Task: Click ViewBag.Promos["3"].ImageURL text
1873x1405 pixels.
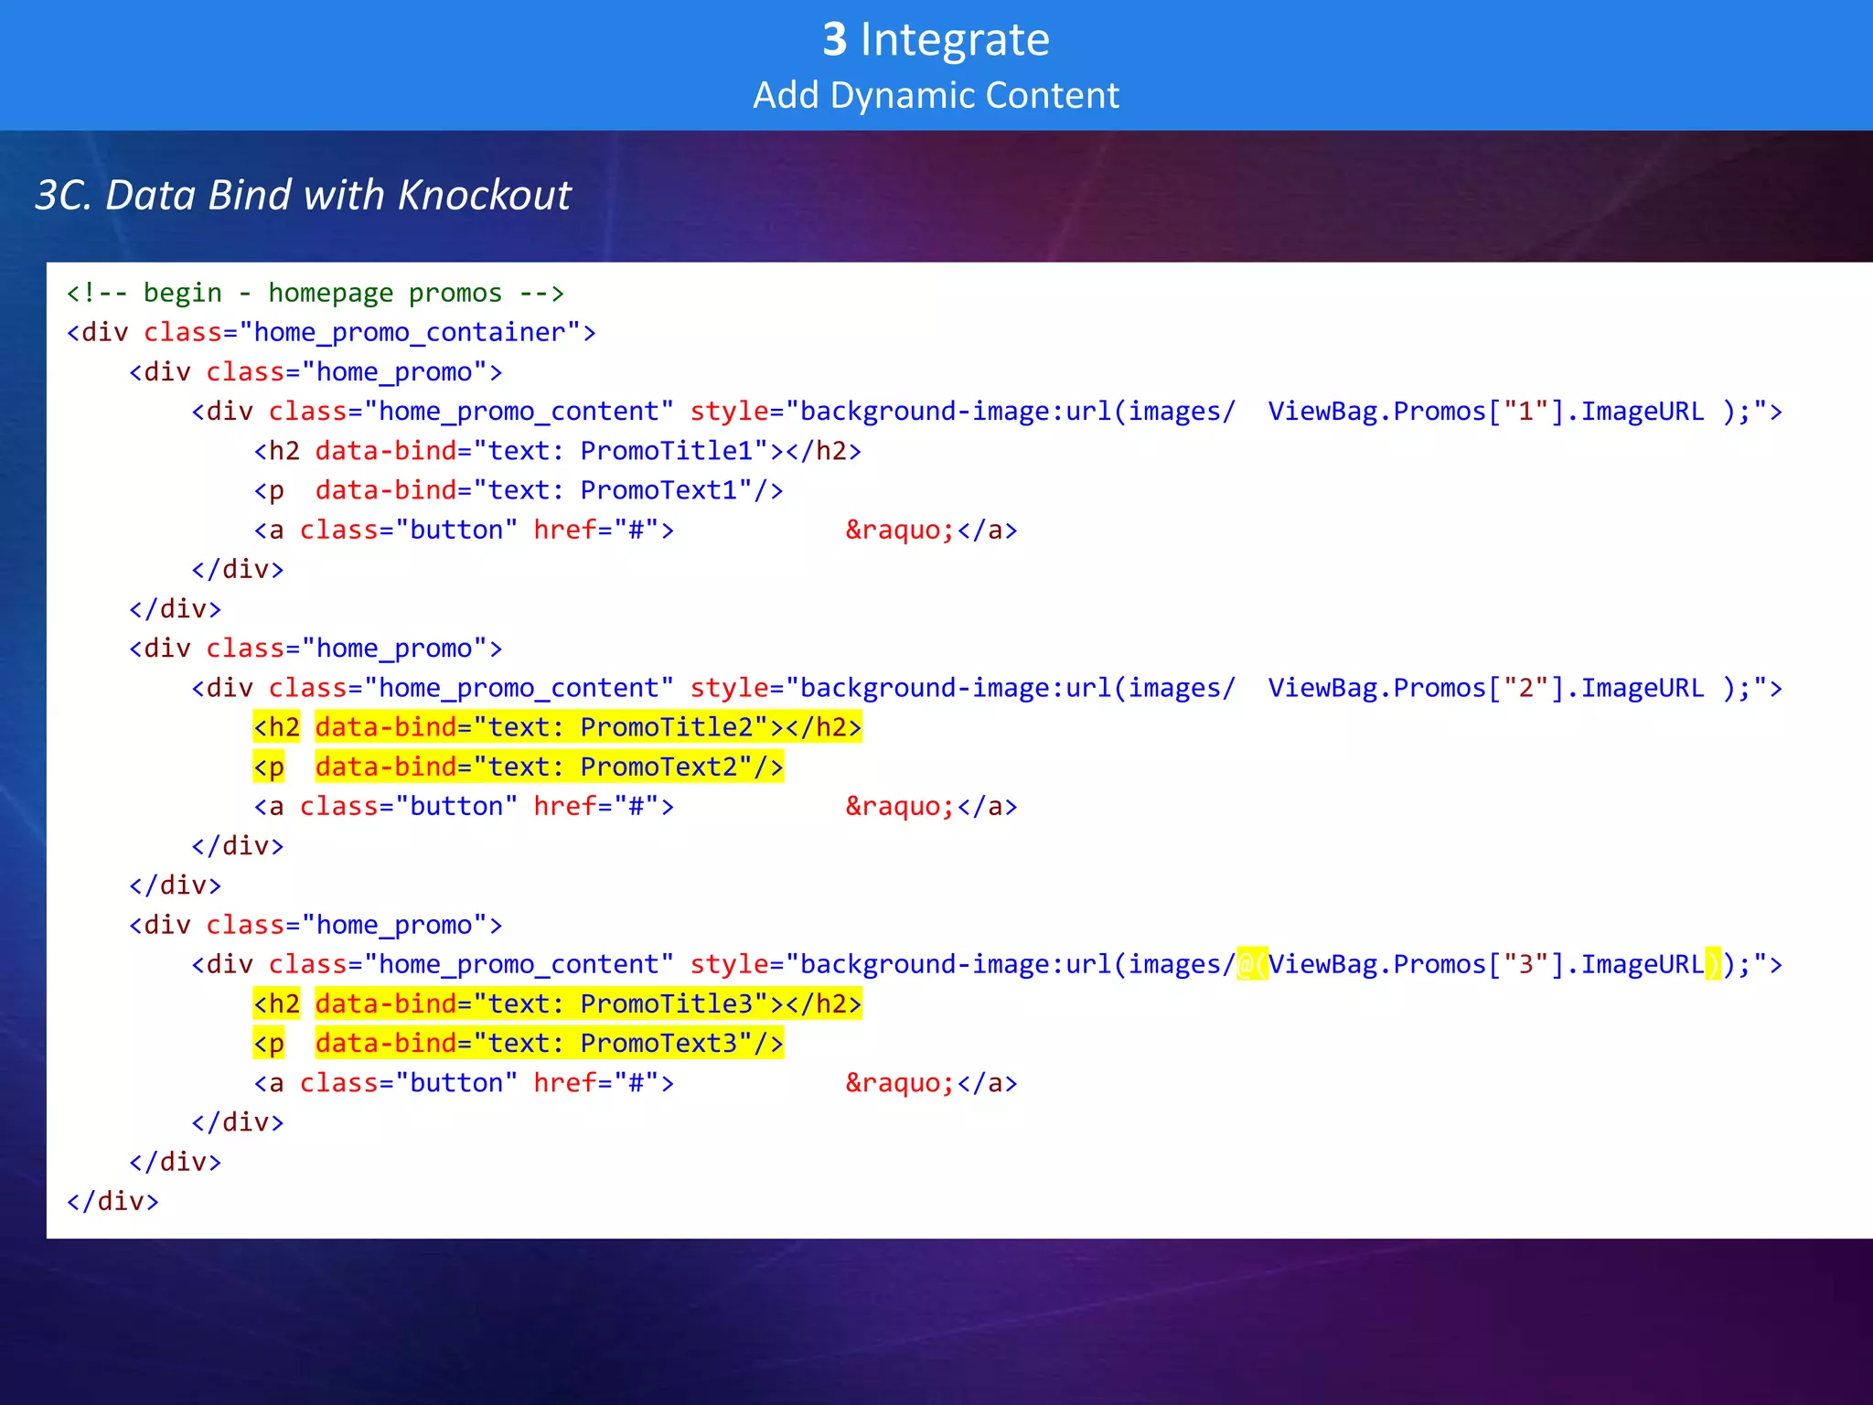Action: [1486, 964]
